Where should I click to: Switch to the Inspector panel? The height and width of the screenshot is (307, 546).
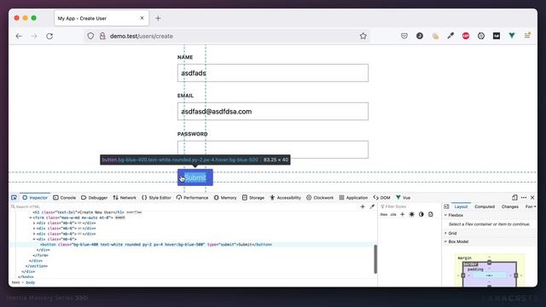(35, 197)
